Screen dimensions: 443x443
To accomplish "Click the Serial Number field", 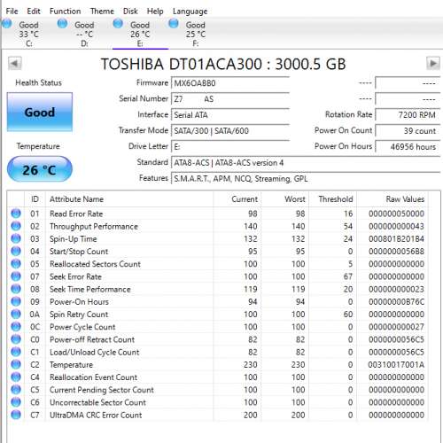I will [x=230, y=99].
